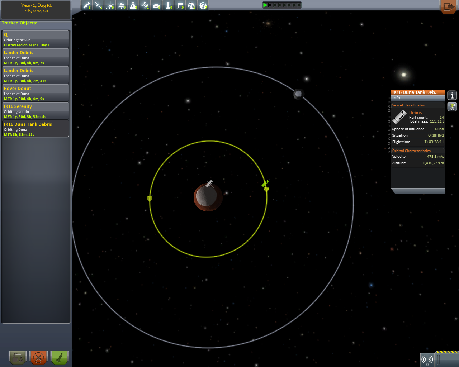Click the Situation value ORBITING

coord(436,135)
